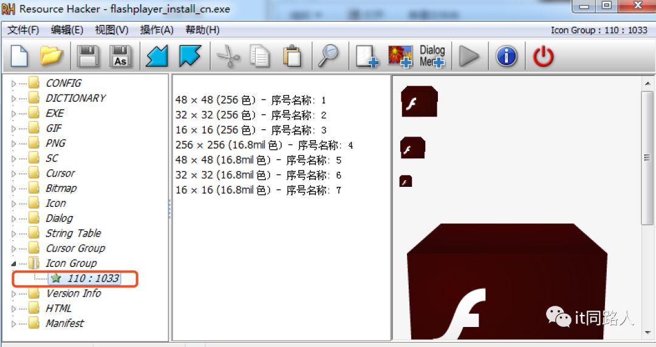Click the blue flag arrow toolbar icon

pyautogui.click(x=190, y=56)
